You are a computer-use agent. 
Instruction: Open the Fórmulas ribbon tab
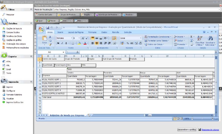click(x=92, y=32)
